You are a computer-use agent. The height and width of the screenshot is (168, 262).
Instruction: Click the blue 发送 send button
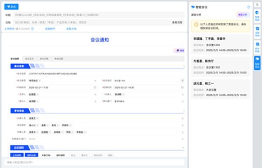[11, 7]
